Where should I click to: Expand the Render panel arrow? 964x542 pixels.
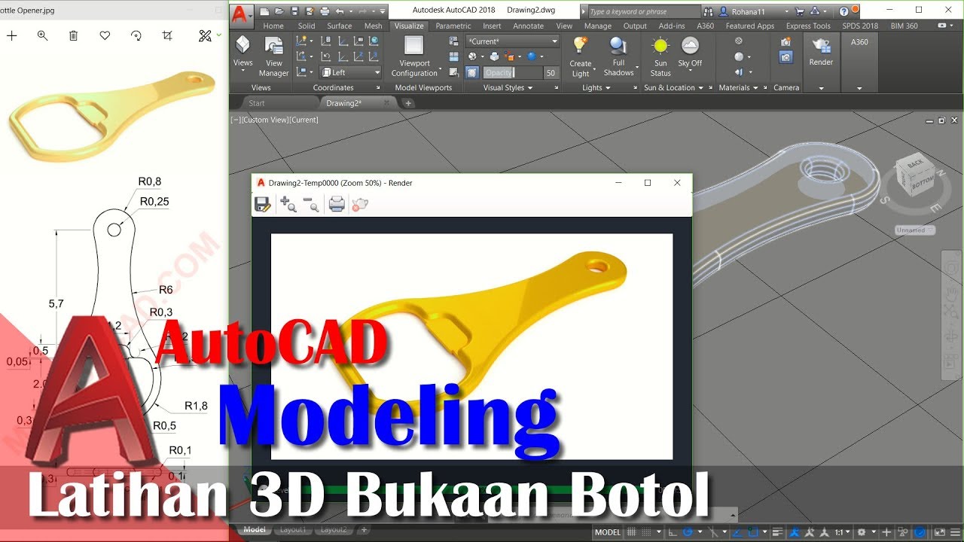821,88
